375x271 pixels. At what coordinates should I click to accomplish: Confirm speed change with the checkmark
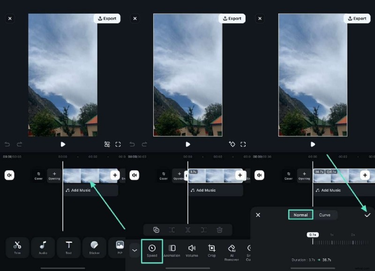point(367,215)
